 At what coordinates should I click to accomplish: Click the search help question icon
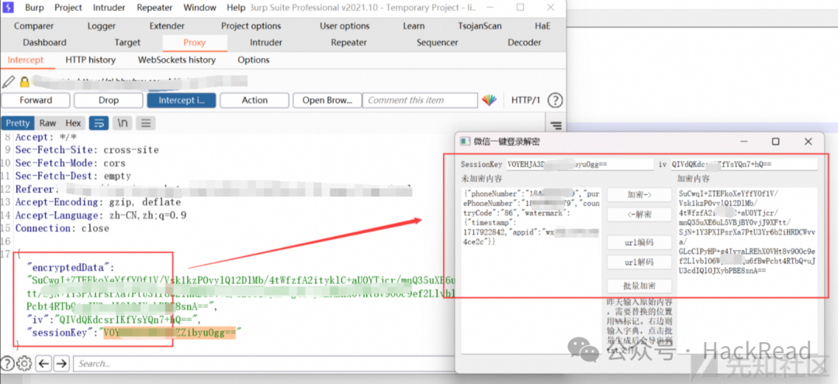pyautogui.click(x=7, y=363)
